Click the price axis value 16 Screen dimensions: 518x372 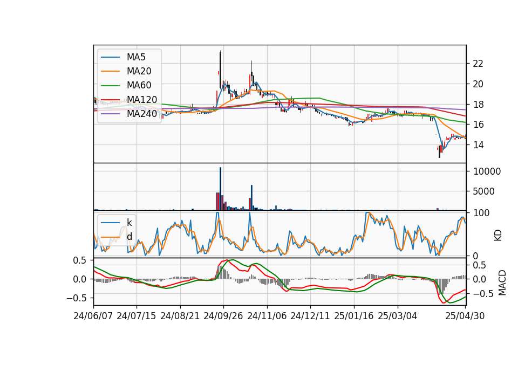coord(478,125)
